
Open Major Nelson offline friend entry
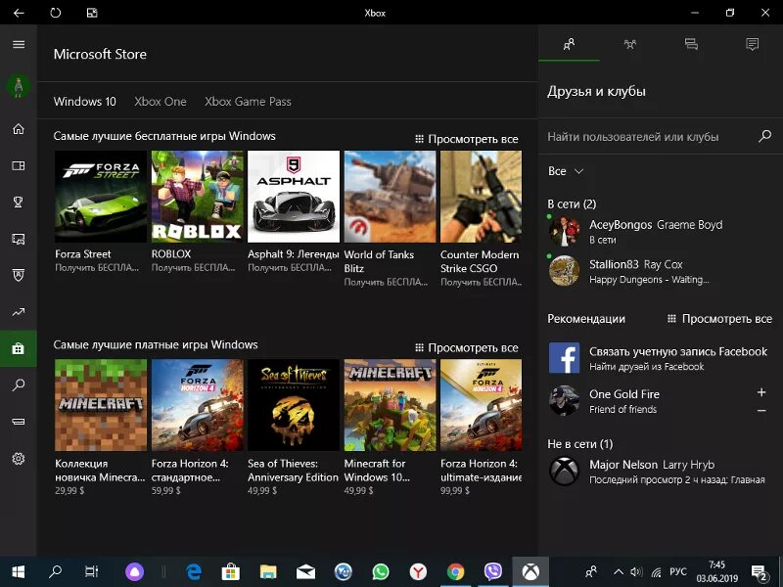click(659, 471)
